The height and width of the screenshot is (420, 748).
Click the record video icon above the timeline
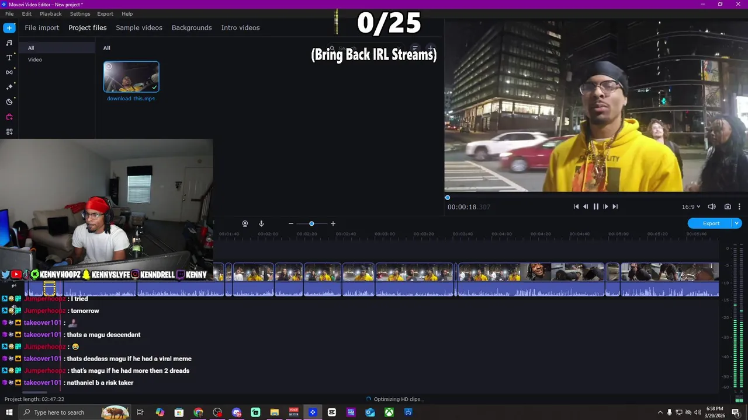pyautogui.click(x=245, y=223)
